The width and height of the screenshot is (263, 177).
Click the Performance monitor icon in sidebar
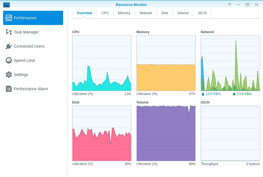[9, 18]
